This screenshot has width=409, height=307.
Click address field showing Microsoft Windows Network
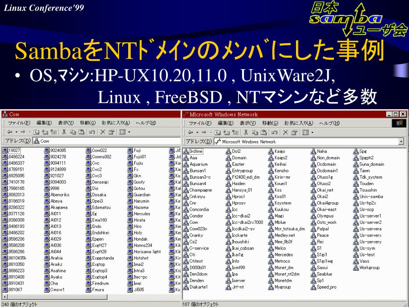pyautogui.click(x=309, y=142)
